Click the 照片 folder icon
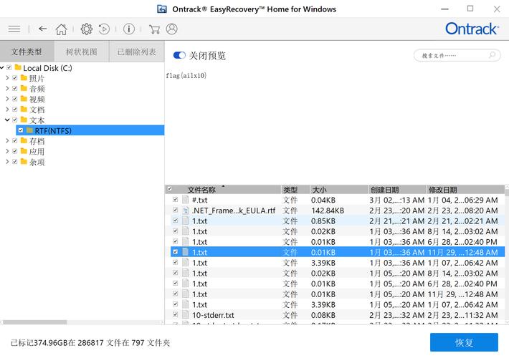The image size is (509, 358). click(x=24, y=78)
